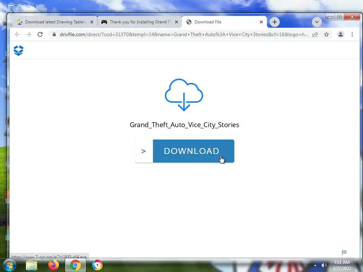Close the Download latest Drawing Tablet tab

92,22
